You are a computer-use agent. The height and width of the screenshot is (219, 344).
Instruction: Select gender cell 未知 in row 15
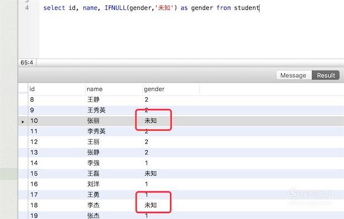pyautogui.click(x=151, y=173)
